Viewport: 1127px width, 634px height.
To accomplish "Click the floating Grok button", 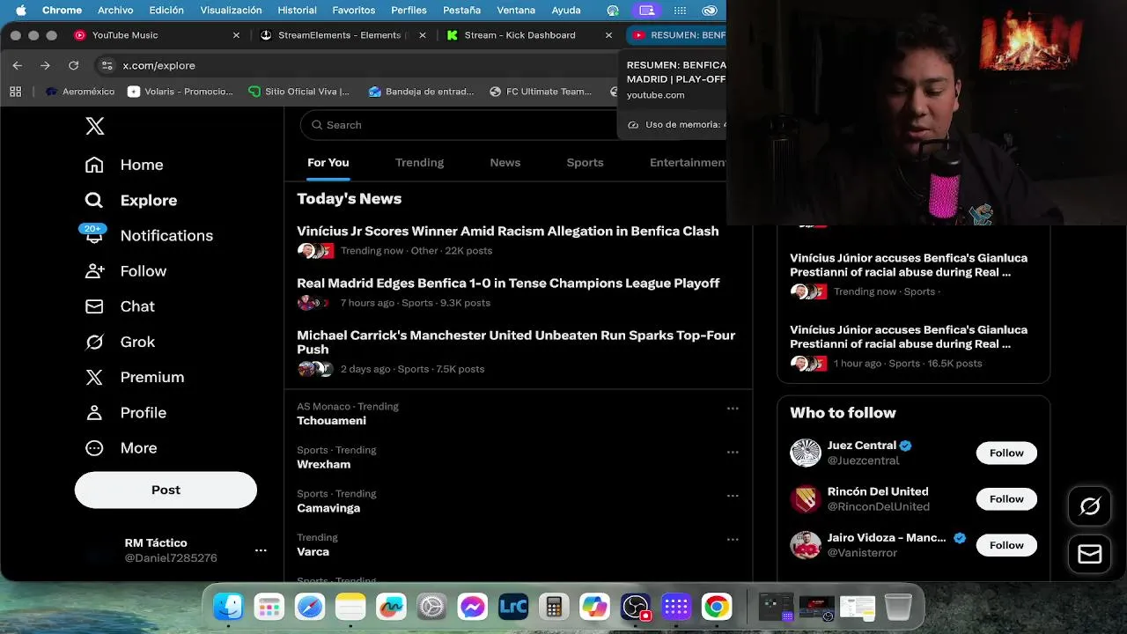I will 1090,506.
